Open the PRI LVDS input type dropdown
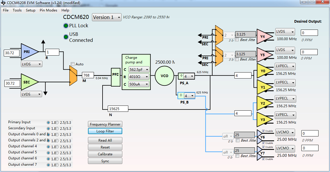330x172 pixels. pyautogui.click(x=32, y=64)
